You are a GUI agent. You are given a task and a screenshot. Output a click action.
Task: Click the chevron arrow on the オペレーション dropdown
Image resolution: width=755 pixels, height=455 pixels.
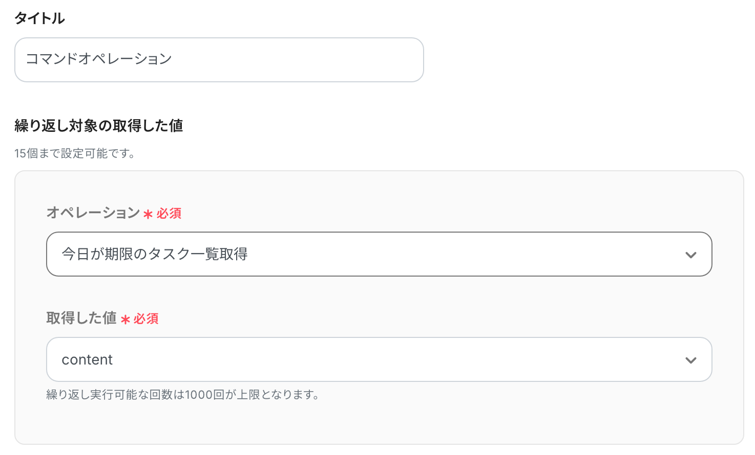(690, 255)
